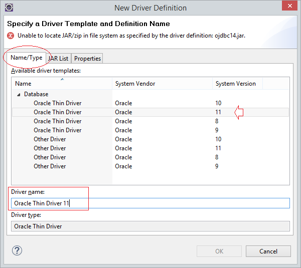This screenshot has width=301, height=268.
Task: Click the Driver type read-only field
Action: 150,226
